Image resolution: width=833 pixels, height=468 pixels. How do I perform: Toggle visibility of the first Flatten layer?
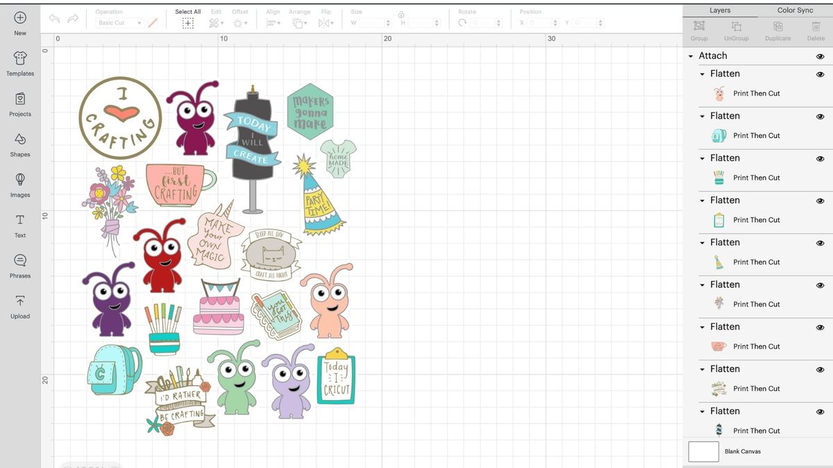tap(820, 73)
